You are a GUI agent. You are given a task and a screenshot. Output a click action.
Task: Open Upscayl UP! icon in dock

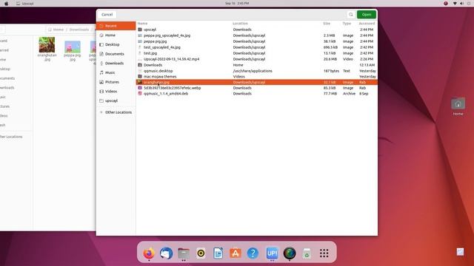[272, 253]
